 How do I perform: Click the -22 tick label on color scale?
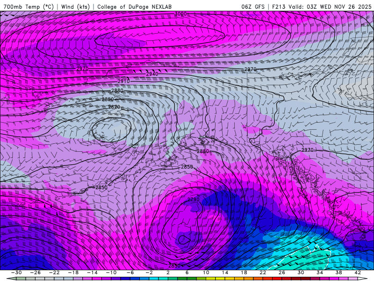click(x=54, y=273)
